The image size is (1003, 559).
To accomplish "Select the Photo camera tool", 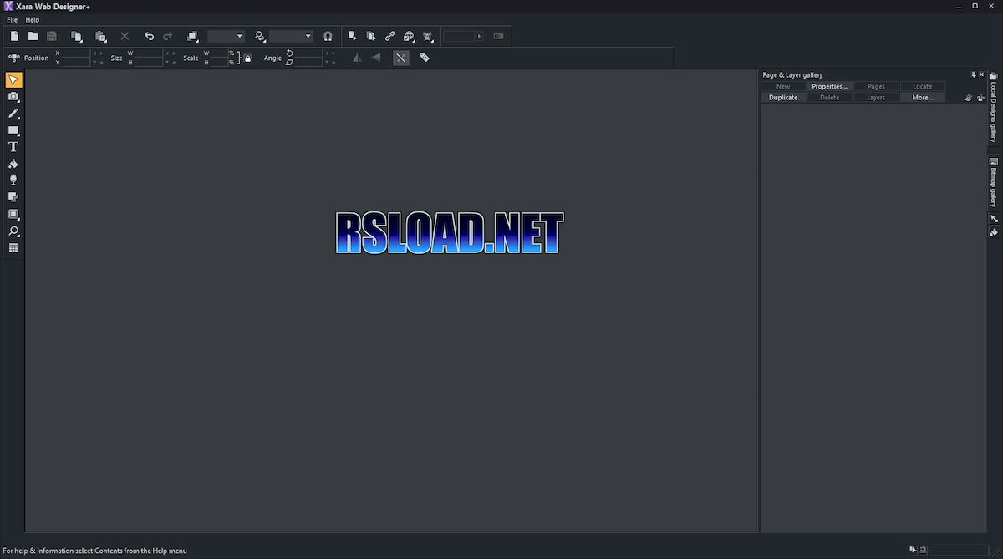I will tap(13, 97).
